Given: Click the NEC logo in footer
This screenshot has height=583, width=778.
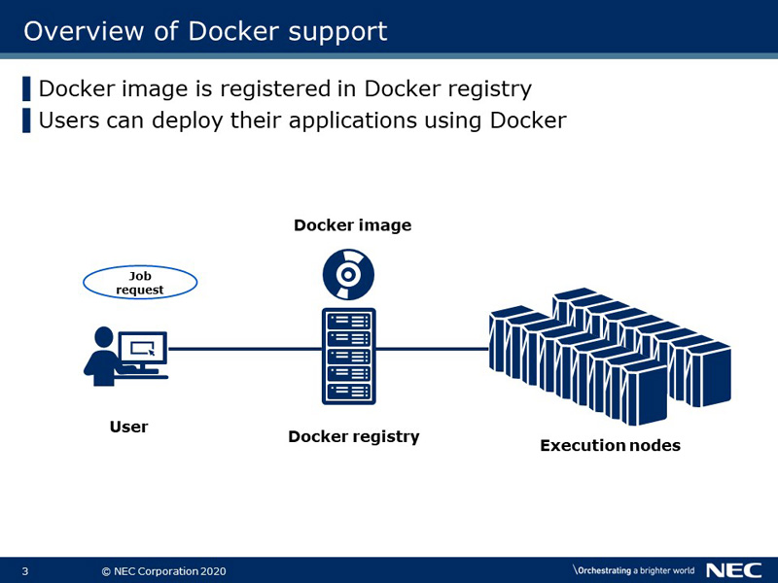Looking at the screenshot, I should 733,570.
